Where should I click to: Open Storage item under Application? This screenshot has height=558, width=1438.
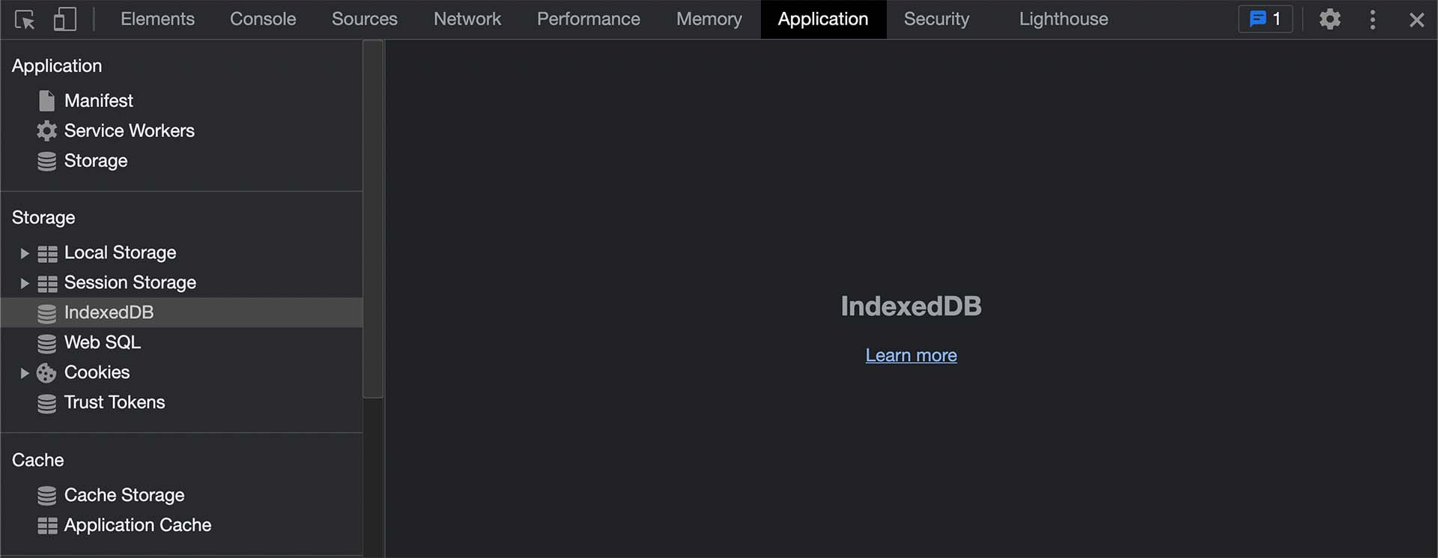point(96,161)
